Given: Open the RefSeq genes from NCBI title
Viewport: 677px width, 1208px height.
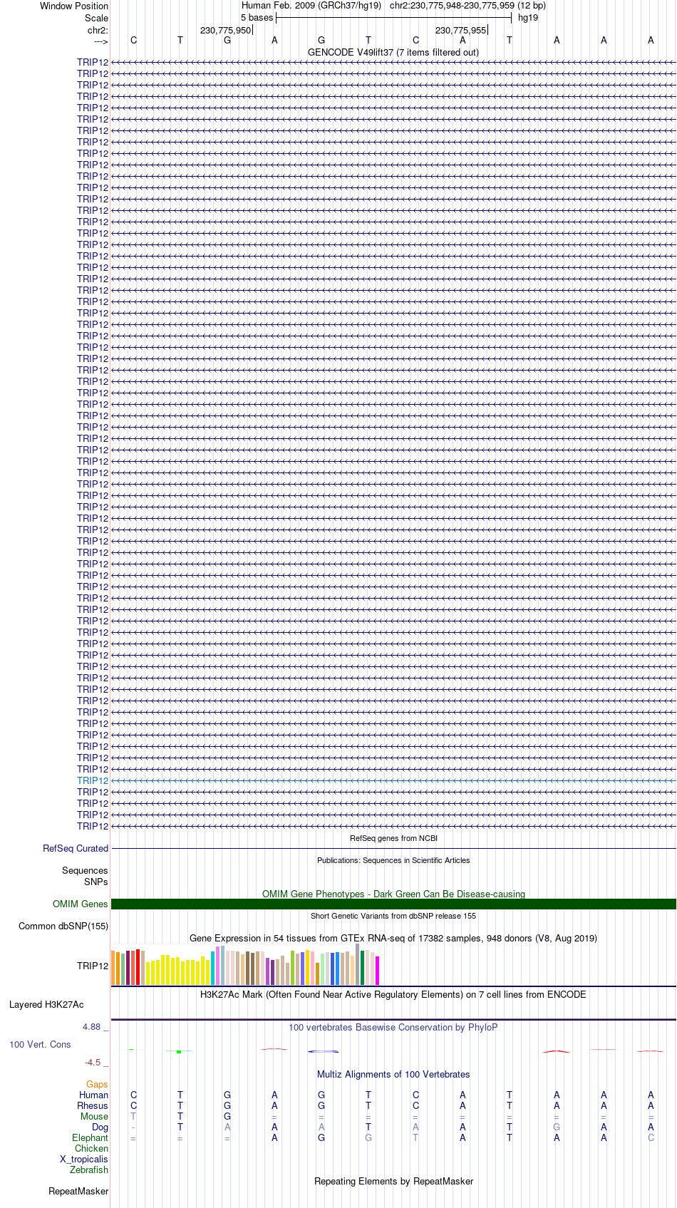Looking at the screenshot, I should (393, 838).
